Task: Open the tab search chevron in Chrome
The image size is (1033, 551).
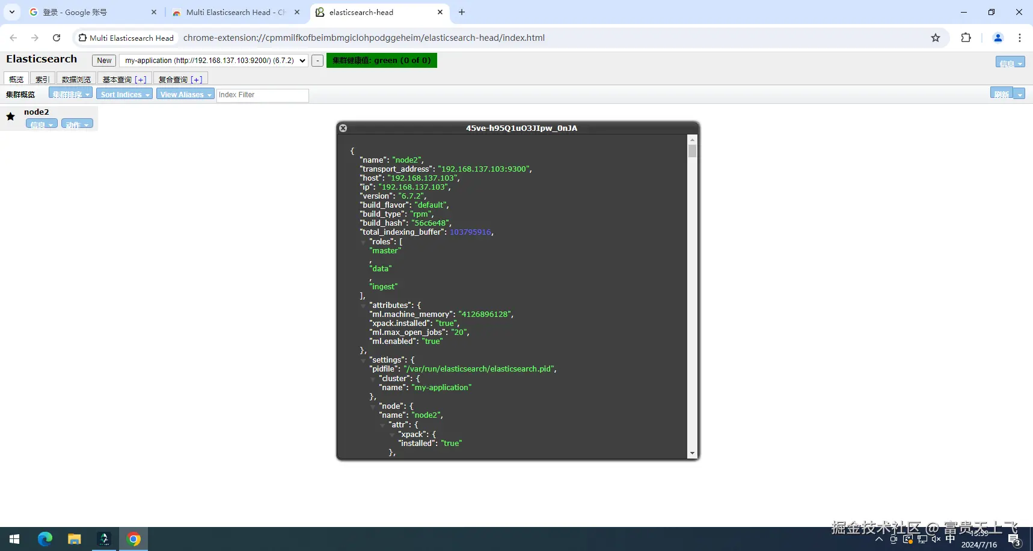Action: click(12, 12)
